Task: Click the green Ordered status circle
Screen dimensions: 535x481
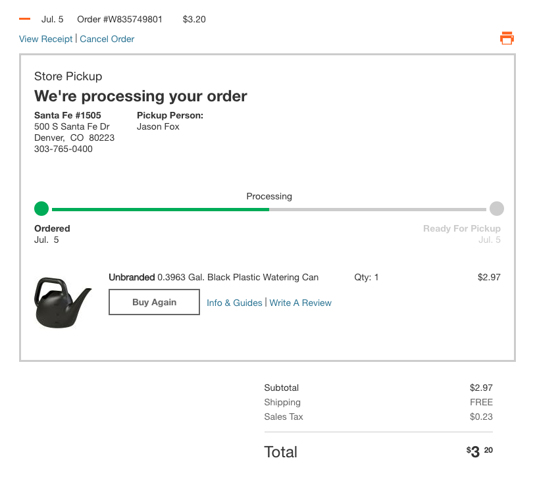Action: (41, 209)
